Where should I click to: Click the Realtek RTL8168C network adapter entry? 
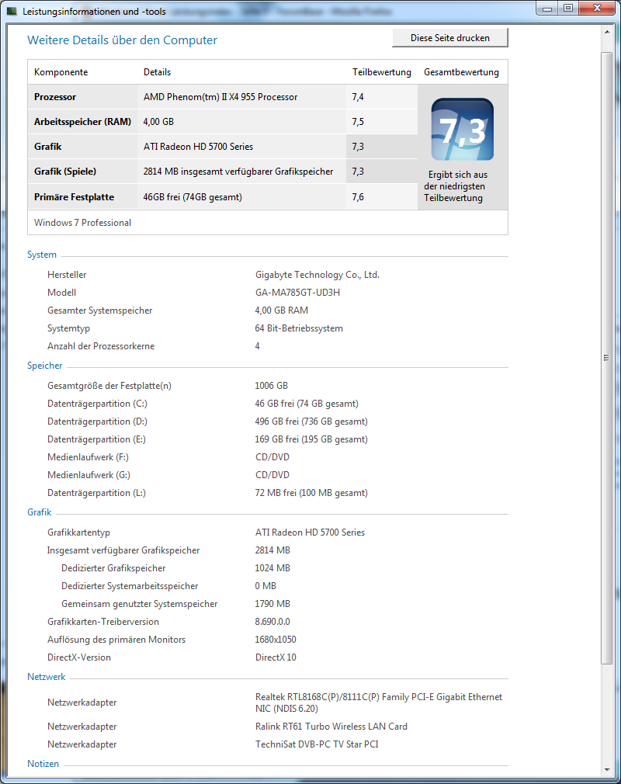point(379,702)
